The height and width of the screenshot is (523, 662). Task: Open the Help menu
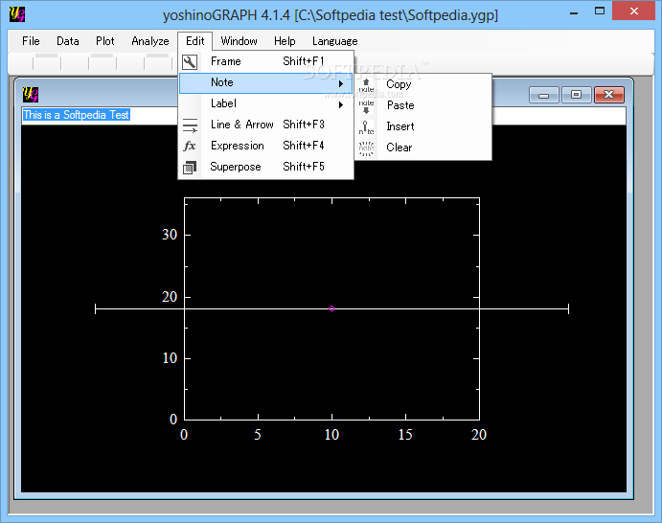pos(285,41)
